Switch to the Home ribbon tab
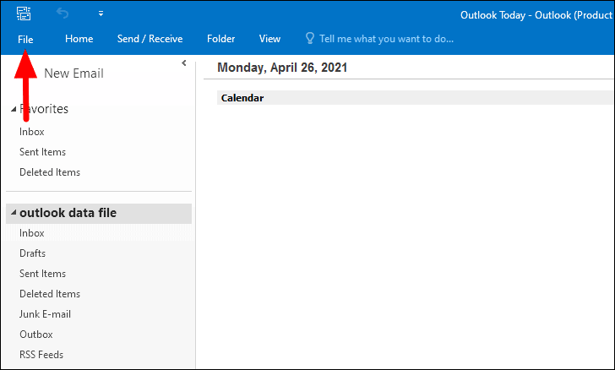The width and height of the screenshot is (615, 370). [x=79, y=39]
